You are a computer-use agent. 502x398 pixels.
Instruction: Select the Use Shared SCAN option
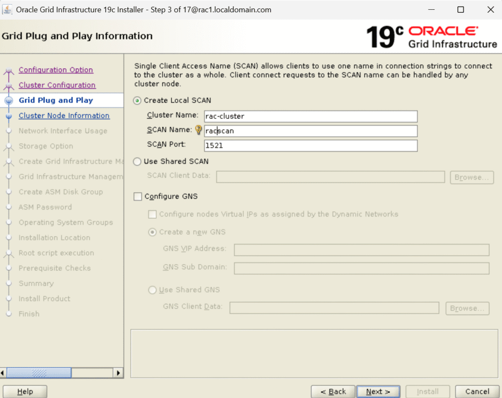(x=137, y=161)
